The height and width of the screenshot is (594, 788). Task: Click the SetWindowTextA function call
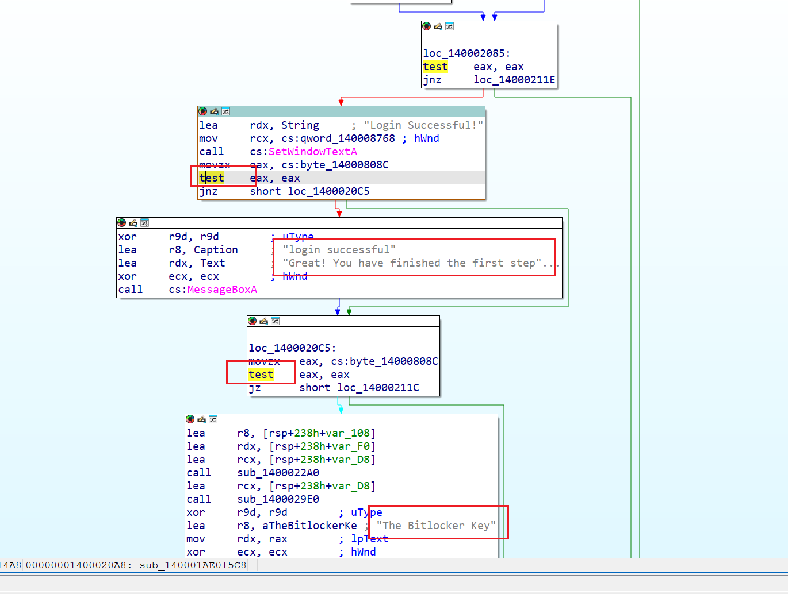coord(312,152)
